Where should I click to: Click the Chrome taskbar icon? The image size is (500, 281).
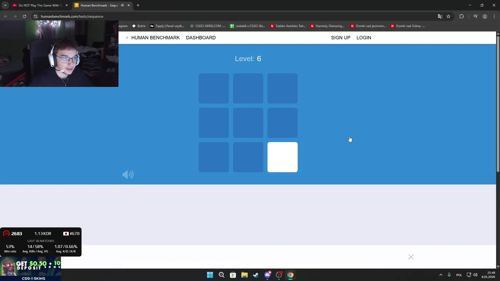pos(290,275)
